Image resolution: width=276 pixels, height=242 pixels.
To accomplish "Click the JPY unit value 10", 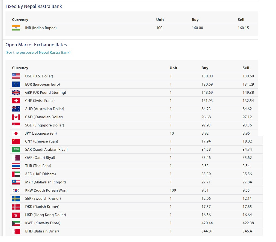I will pyautogui.click(x=172, y=133).
